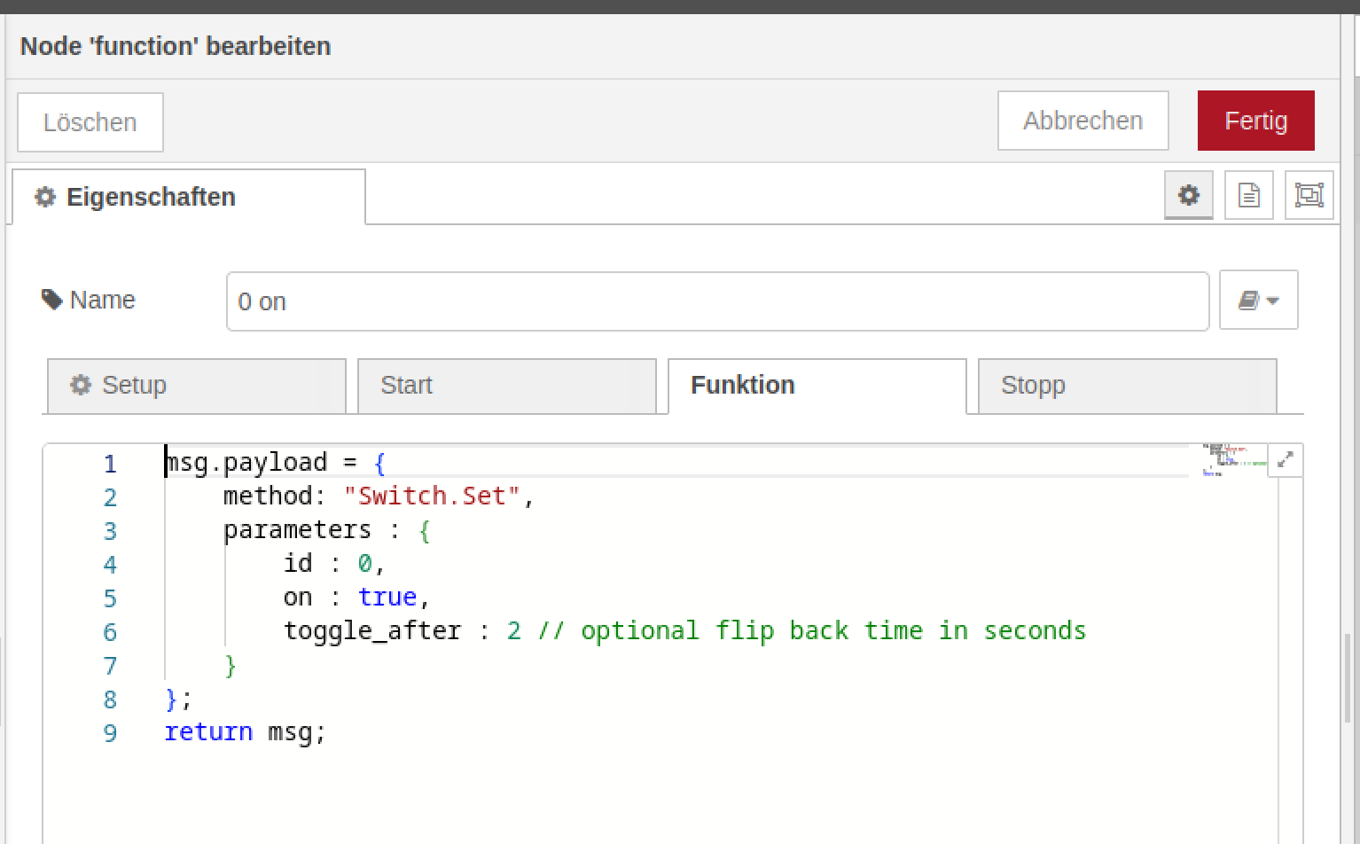The image size is (1360, 844).
Task: Confirm changes with the Fertig button
Action: click(x=1255, y=121)
